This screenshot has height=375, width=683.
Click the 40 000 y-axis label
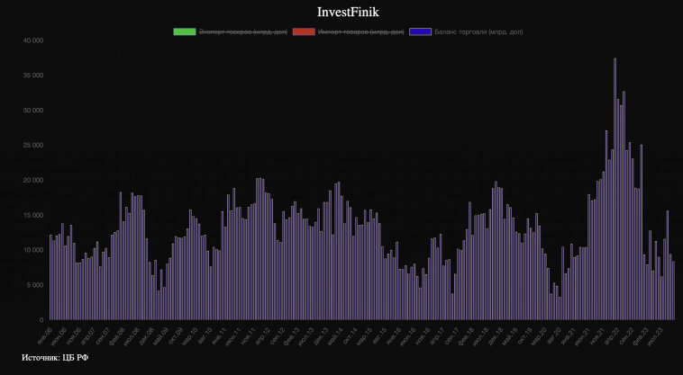click(32, 40)
